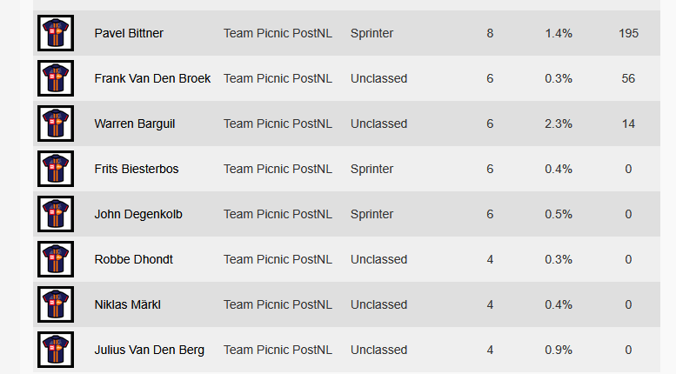Screen dimensions: 676x374
Task: Select the jersey icon next to Niklas Märkl
Action: [x=56, y=304]
